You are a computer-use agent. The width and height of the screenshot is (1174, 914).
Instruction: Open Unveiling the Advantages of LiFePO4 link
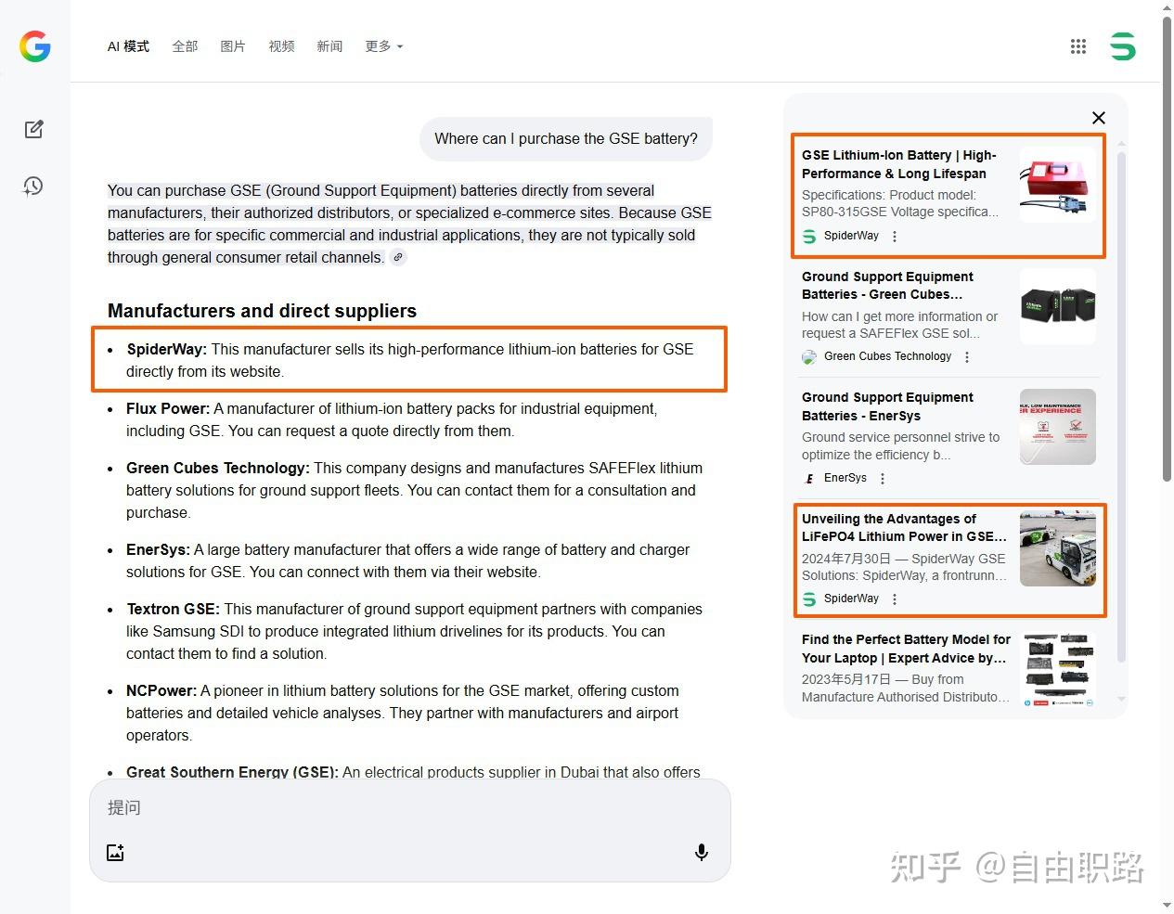(x=905, y=528)
